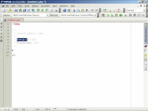The height and width of the screenshot is (111, 148).
Task: Click the last icon on the debug toolbar
Action: pyautogui.click(x=143, y=15)
